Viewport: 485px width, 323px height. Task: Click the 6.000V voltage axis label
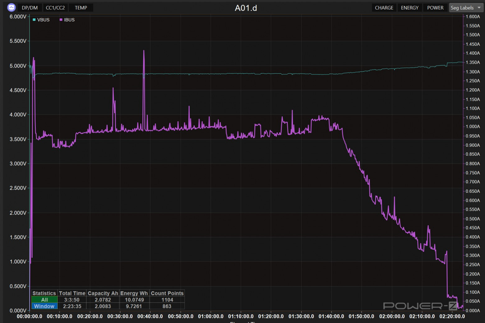pyautogui.click(x=18, y=16)
